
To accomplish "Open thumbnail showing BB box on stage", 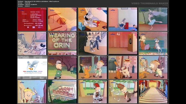I will click(x=123, y=43).
